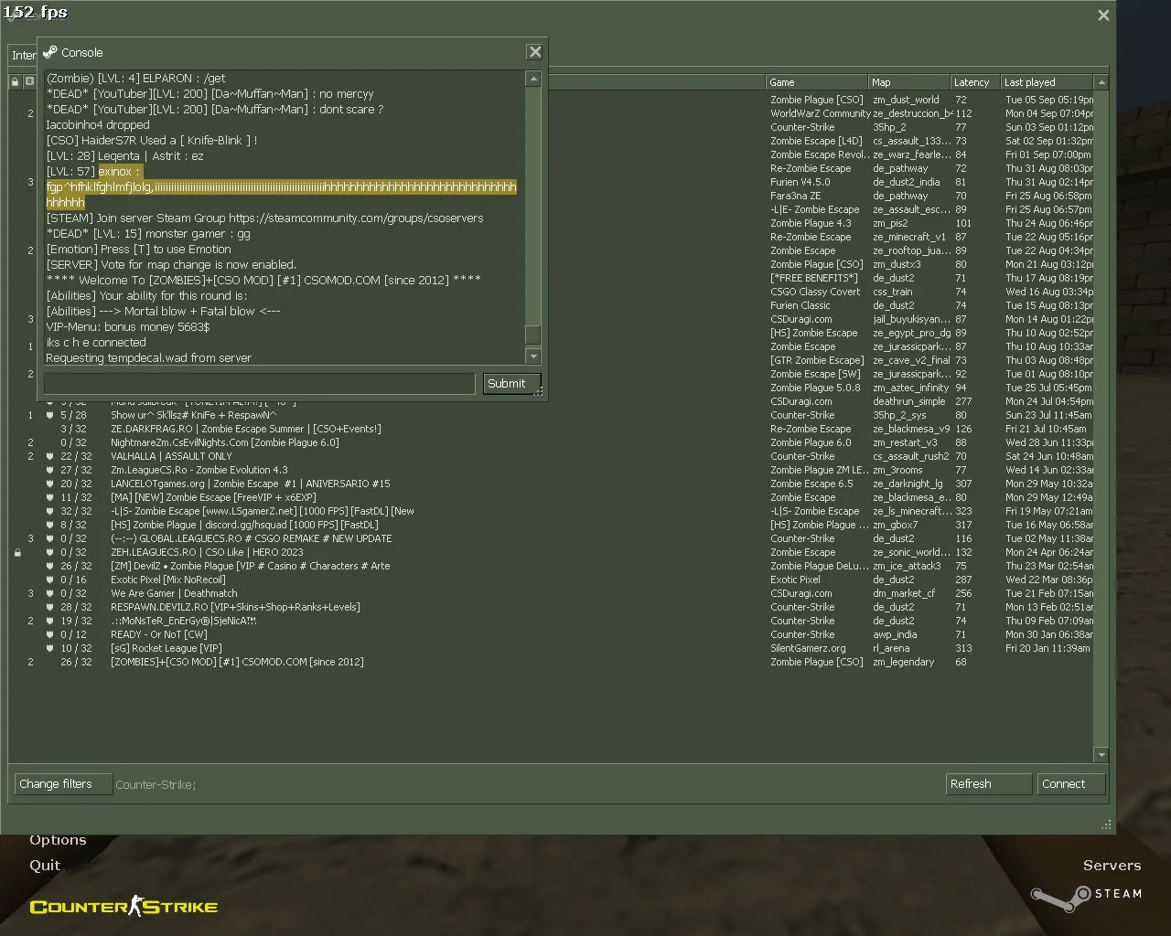Click VAC shield on GLOBAL.LEAGUECS.RO row

pos(48,538)
